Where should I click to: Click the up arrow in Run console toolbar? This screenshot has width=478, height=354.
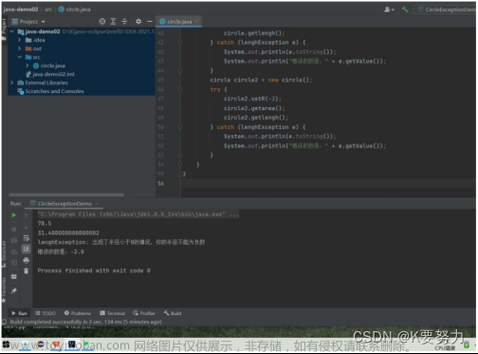pos(27,215)
